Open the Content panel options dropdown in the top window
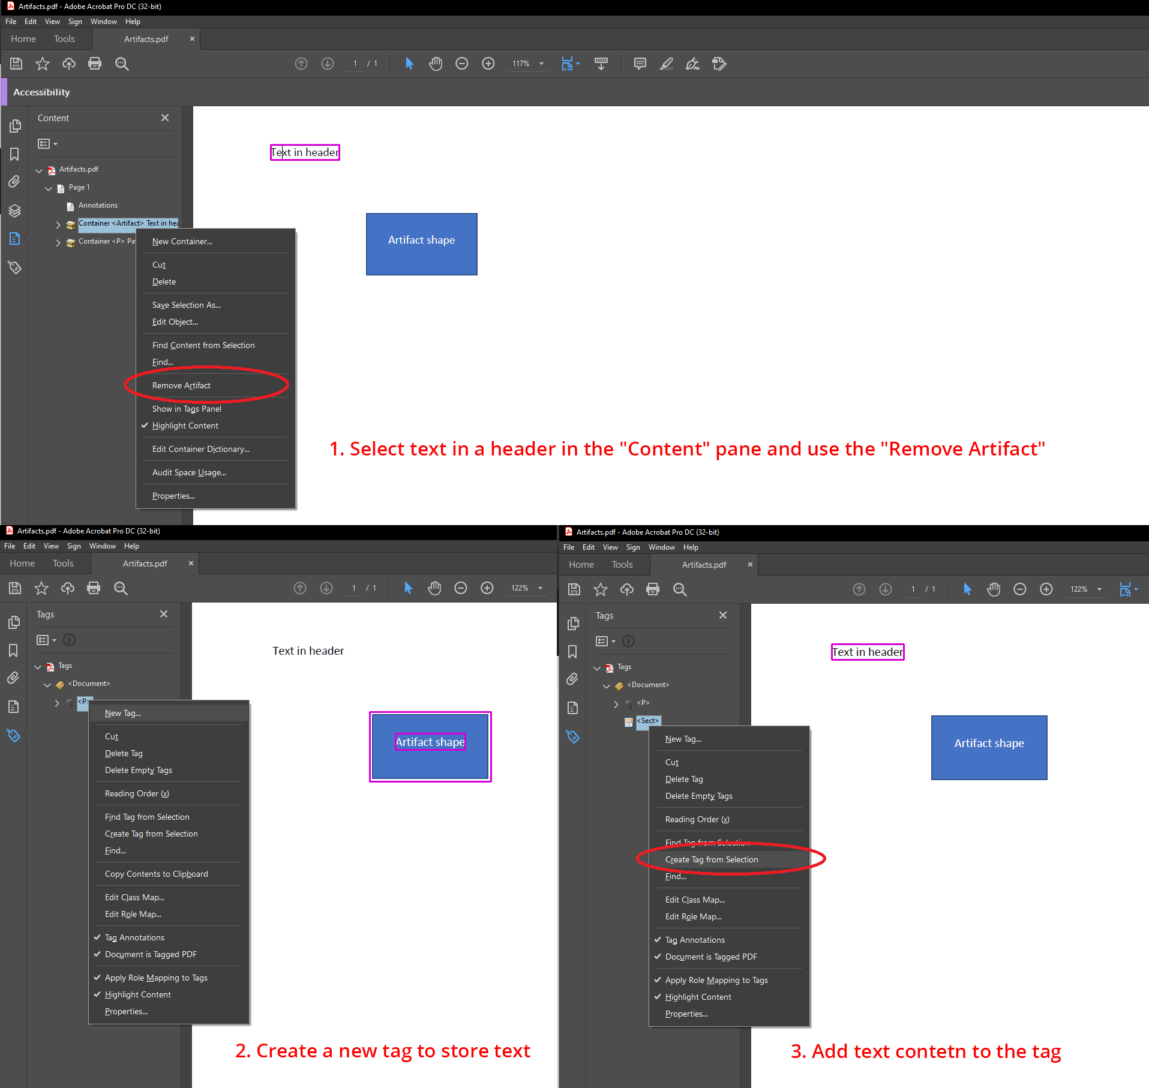Image resolution: width=1149 pixels, height=1088 pixels. point(47,143)
